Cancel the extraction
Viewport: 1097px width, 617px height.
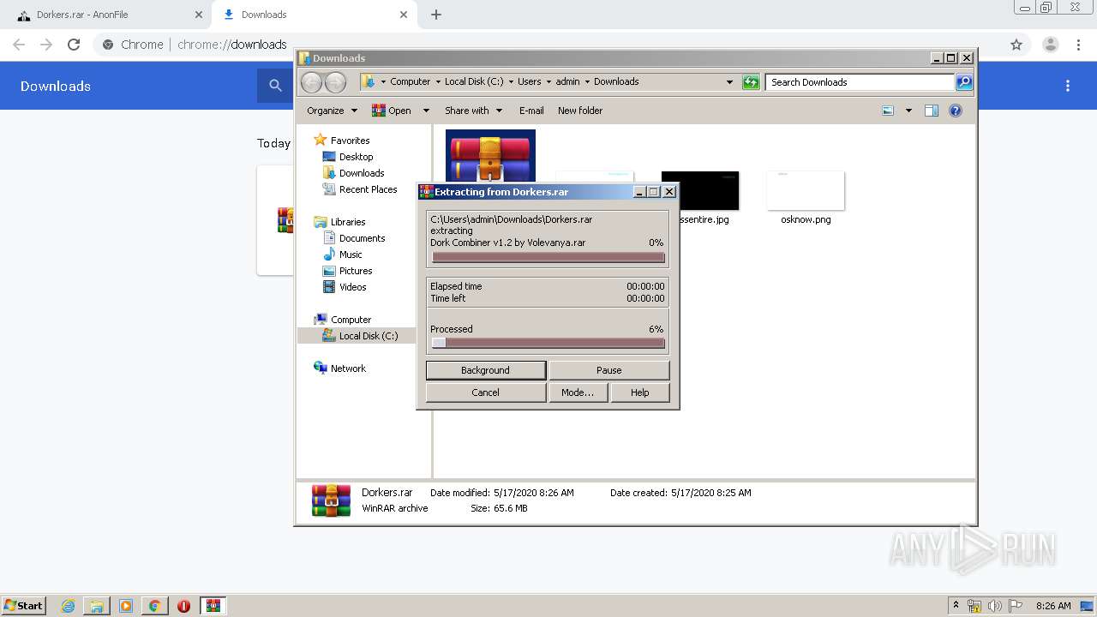(x=486, y=392)
